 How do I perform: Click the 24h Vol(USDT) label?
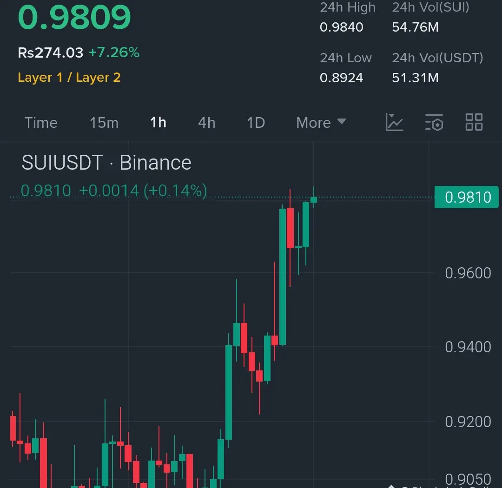tap(438, 58)
